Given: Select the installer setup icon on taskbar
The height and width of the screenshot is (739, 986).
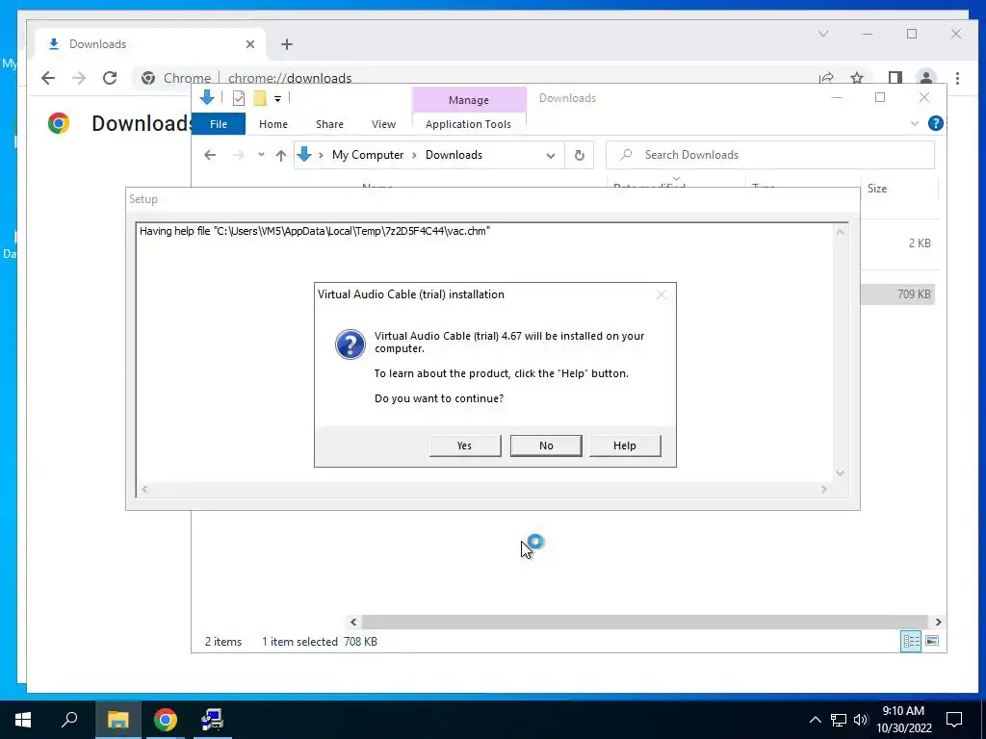Looking at the screenshot, I should [212, 720].
